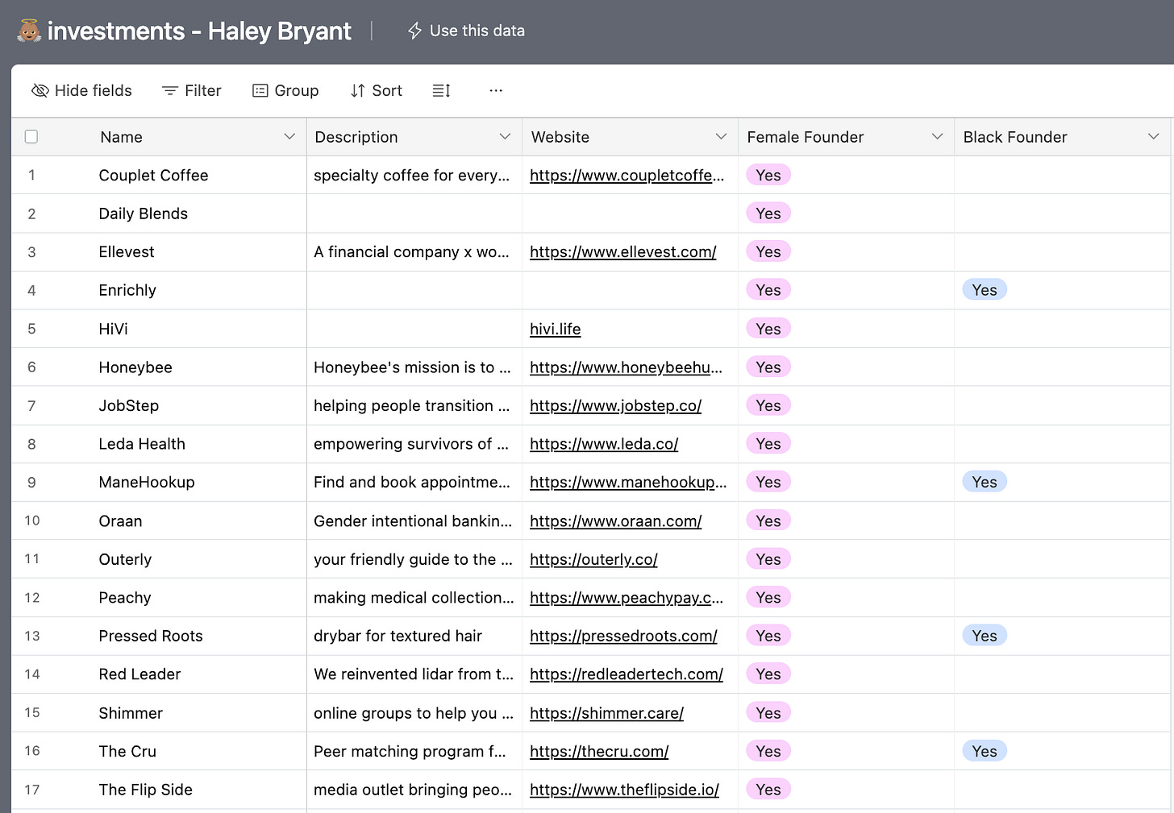This screenshot has height=813, width=1174.
Task: Expand the Description column dropdown arrow
Action: pos(505,136)
